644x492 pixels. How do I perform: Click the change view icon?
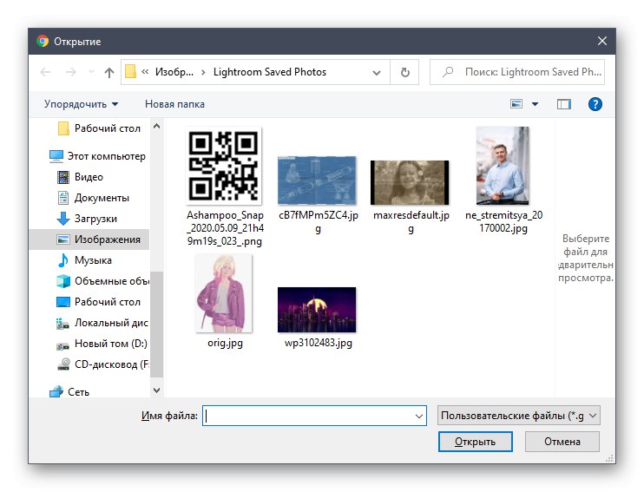pos(516,104)
